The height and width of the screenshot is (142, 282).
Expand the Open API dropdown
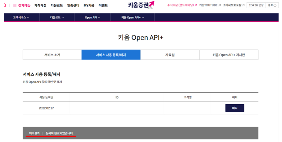point(92,17)
